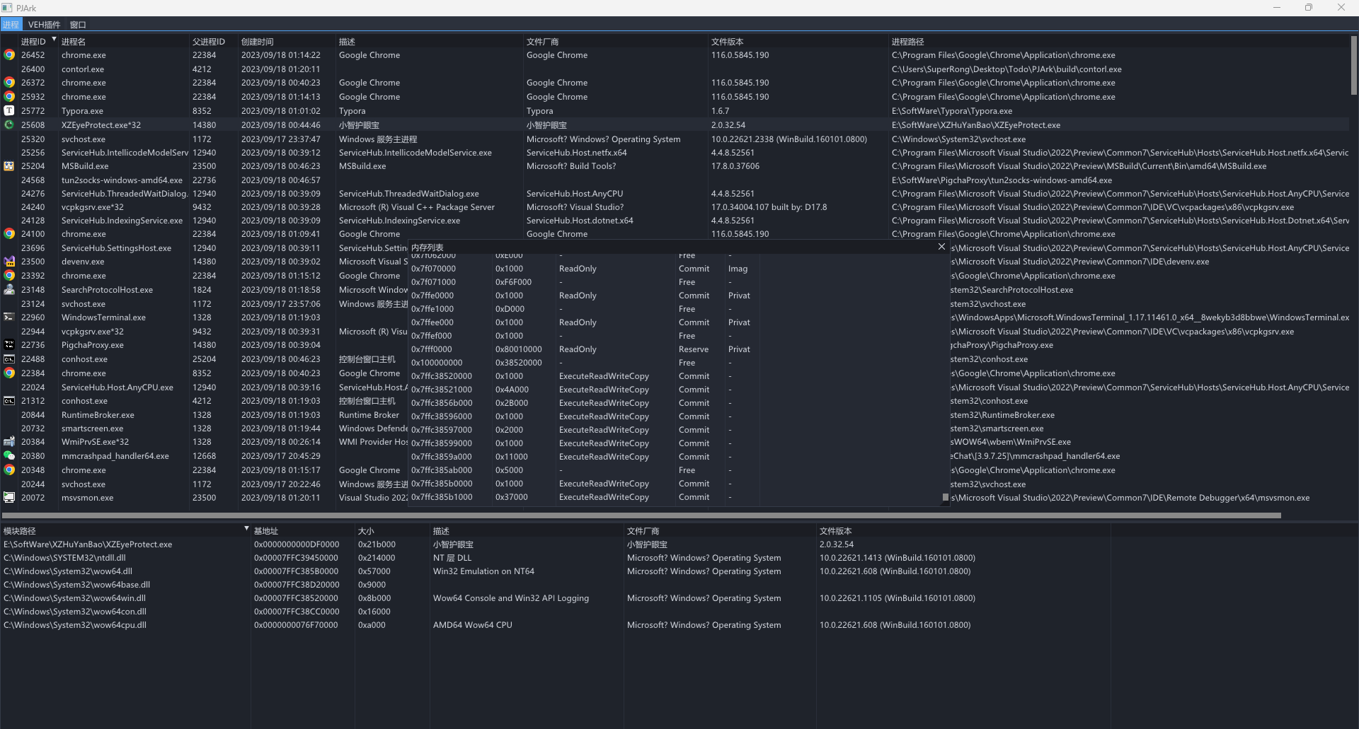
Task: Switch to the 进程 tab
Action: [x=11, y=24]
